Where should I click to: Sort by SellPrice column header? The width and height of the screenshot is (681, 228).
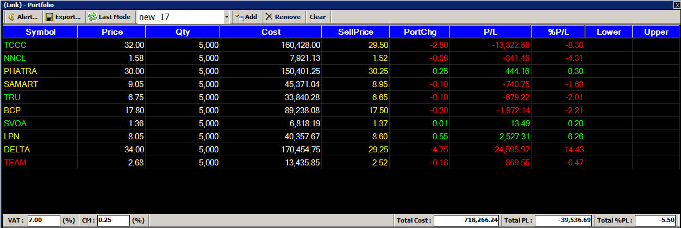point(355,32)
